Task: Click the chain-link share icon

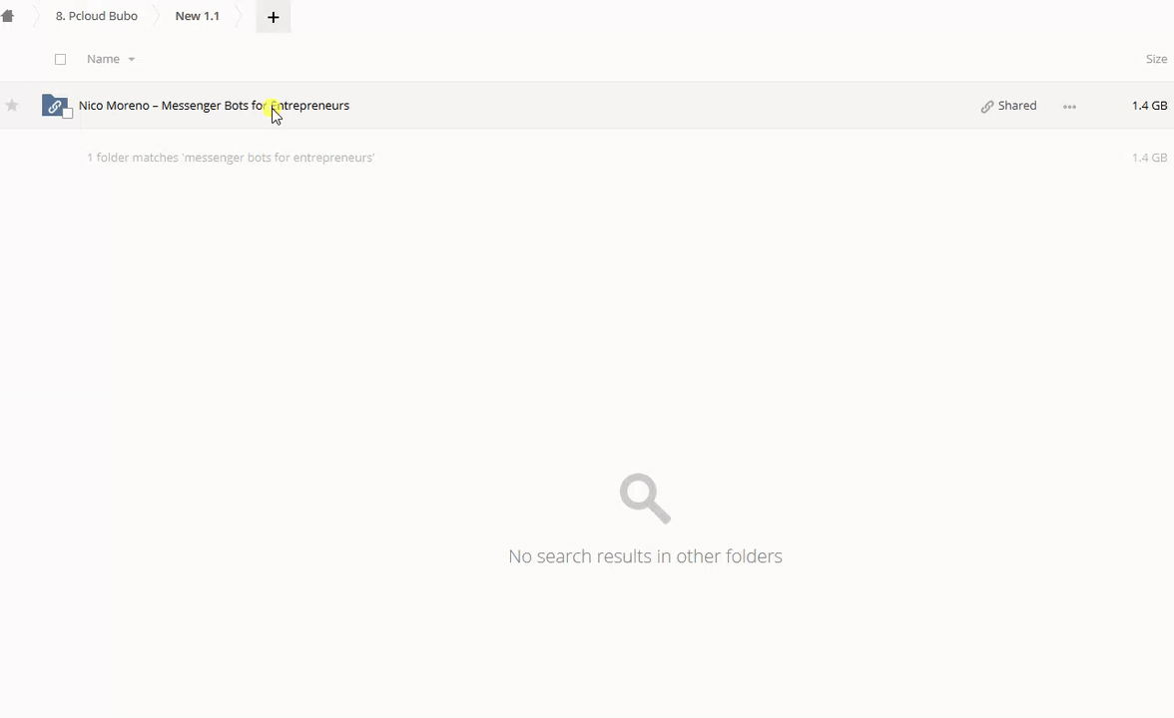Action: (987, 107)
